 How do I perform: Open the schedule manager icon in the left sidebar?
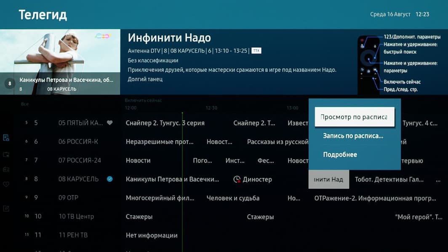(x=6, y=138)
